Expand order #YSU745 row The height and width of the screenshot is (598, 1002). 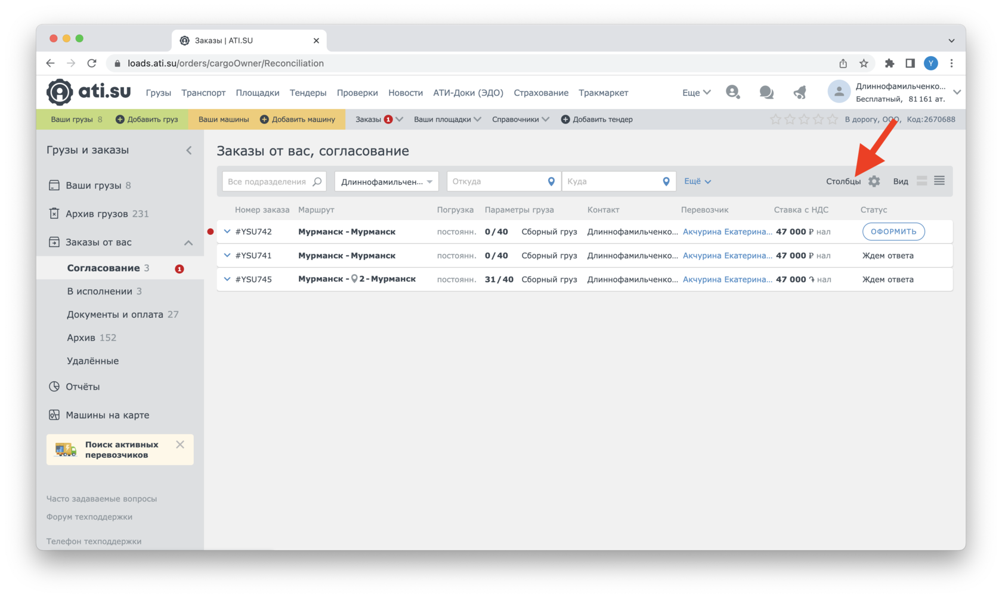(227, 279)
